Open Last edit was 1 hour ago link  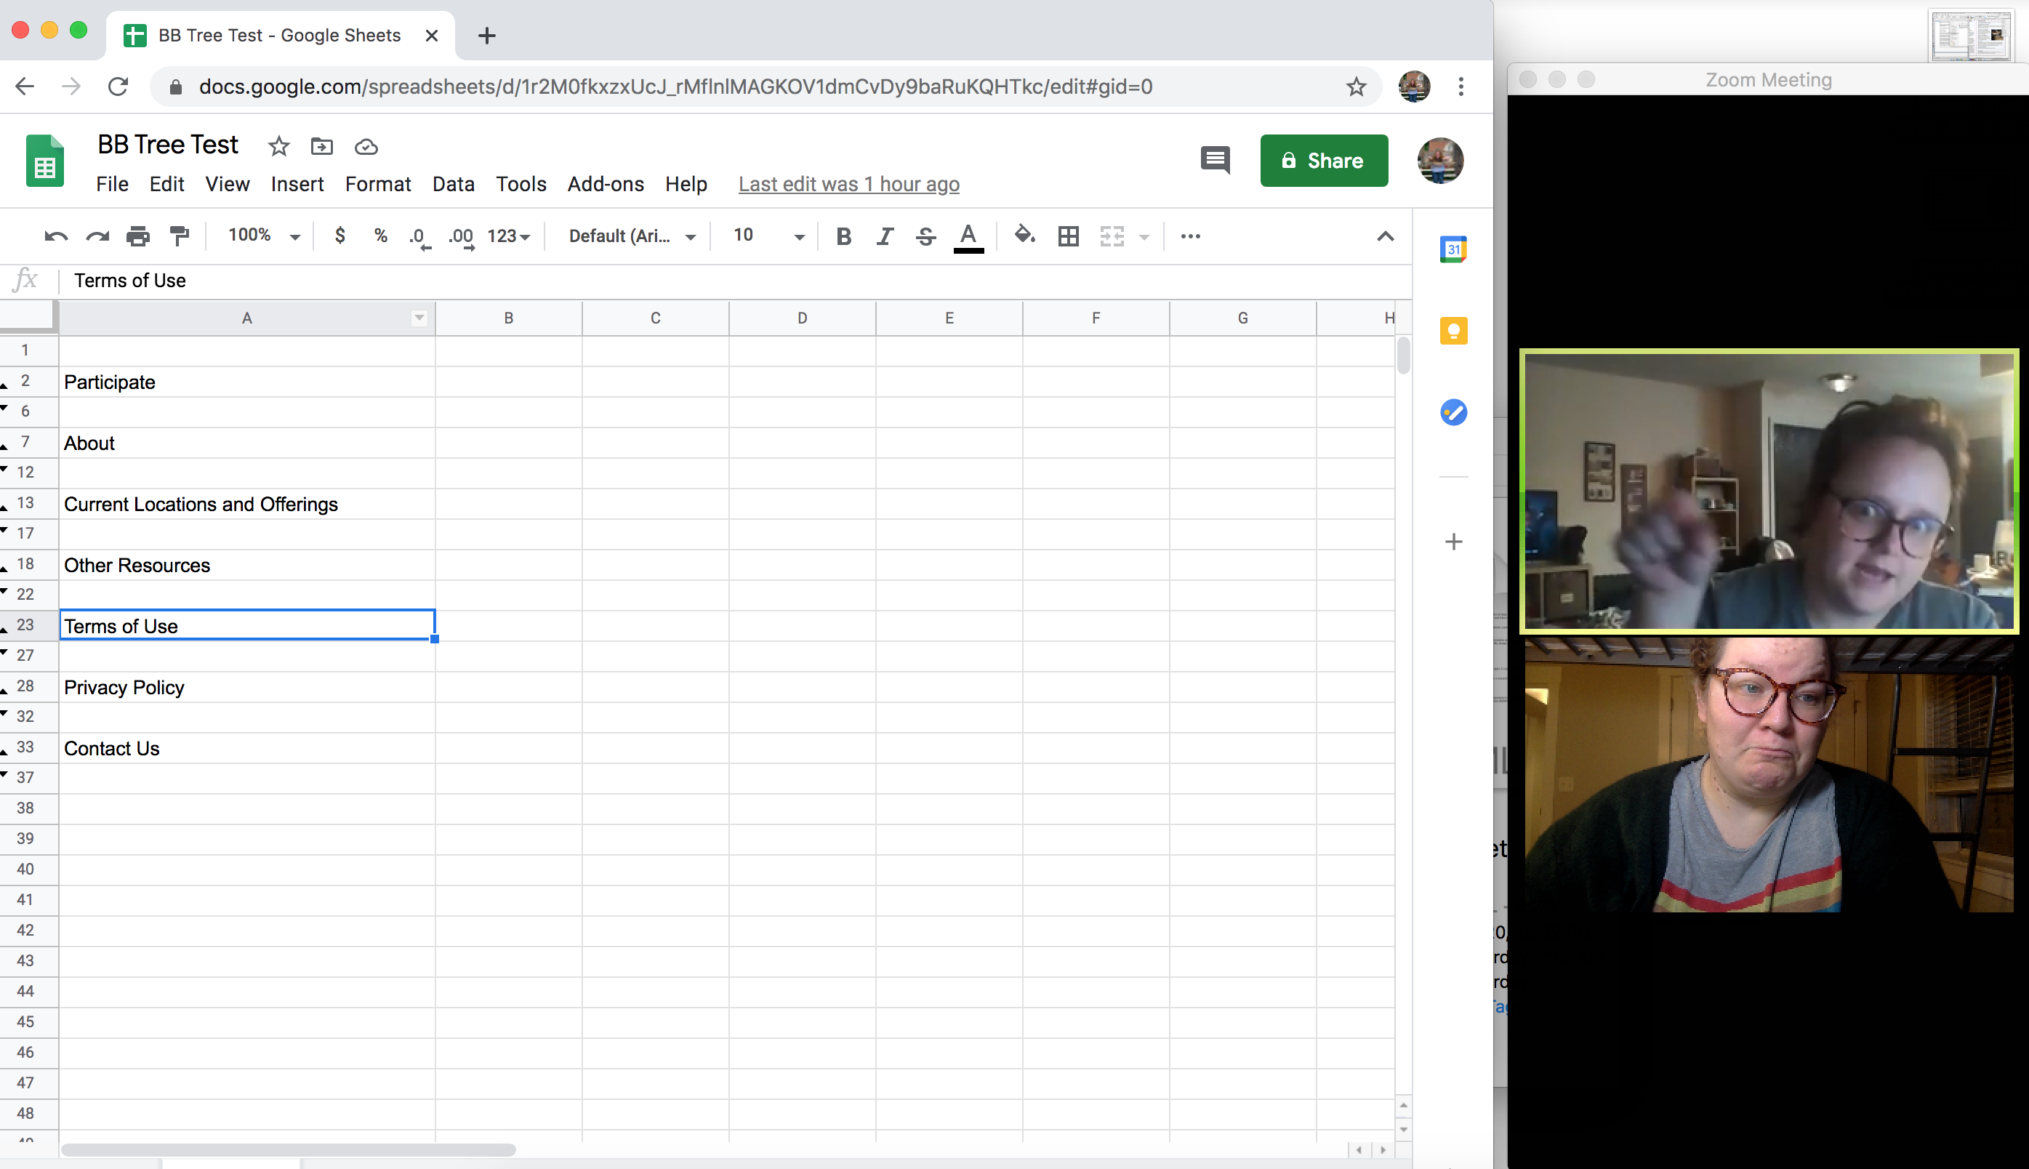[x=848, y=184]
